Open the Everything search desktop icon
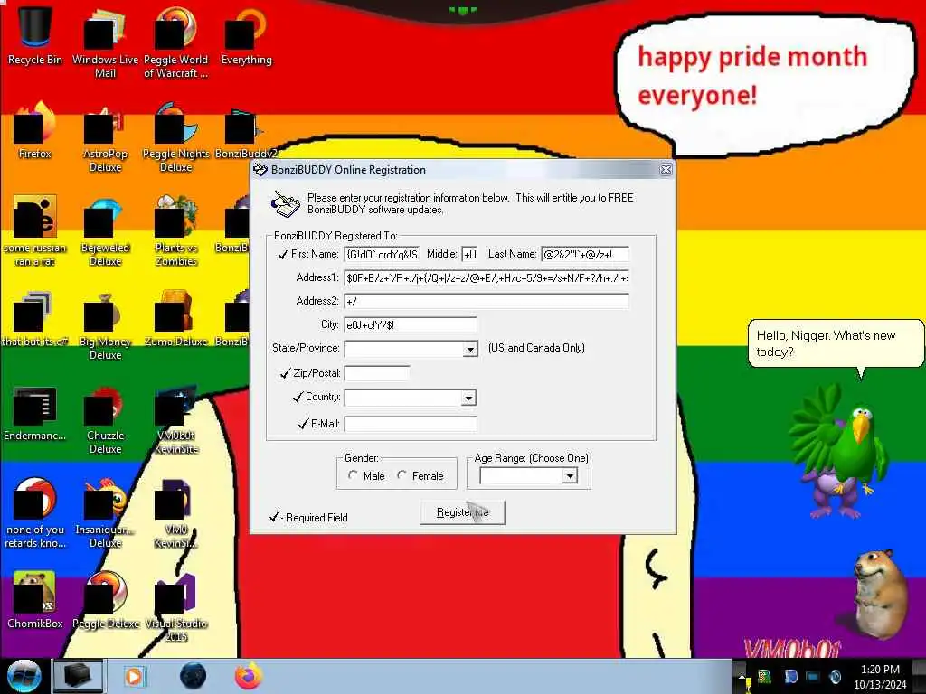This screenshot has width=926, height=694. (x=246, y=35)
